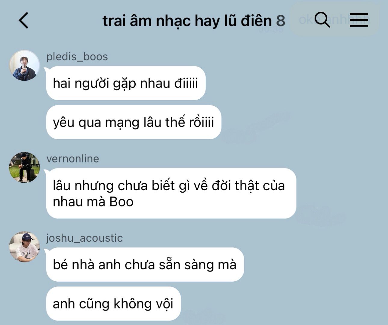
Task: Click the word 'điiiii' in the first bubble
Action: [x=186, y=83]
